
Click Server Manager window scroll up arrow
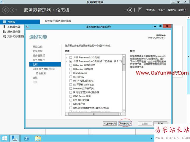(x=189, y=18)
